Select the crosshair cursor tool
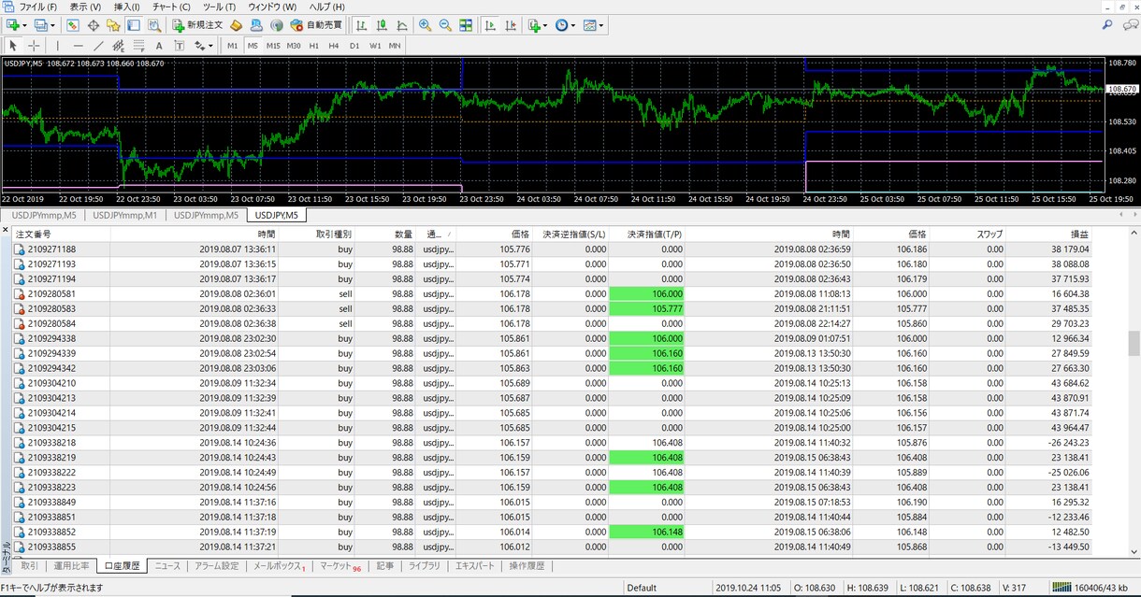 (x=34, y=45)
